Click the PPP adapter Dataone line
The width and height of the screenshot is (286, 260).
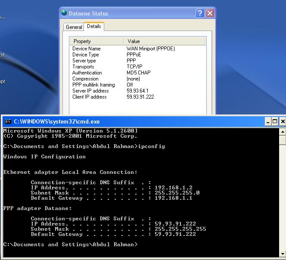37,208
